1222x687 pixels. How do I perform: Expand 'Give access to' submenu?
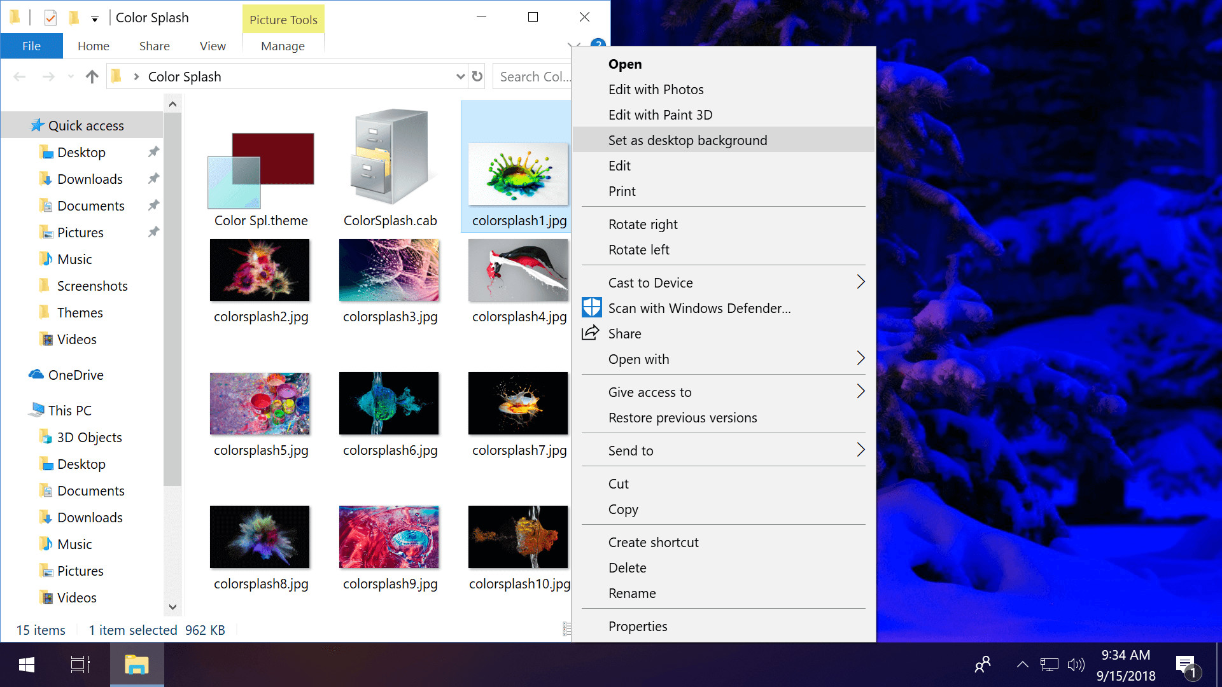(859, 392)
